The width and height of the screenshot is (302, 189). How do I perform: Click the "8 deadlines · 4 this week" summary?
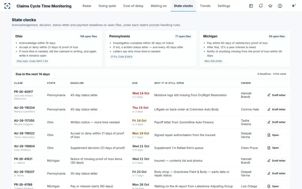click(x=272, y=74)
